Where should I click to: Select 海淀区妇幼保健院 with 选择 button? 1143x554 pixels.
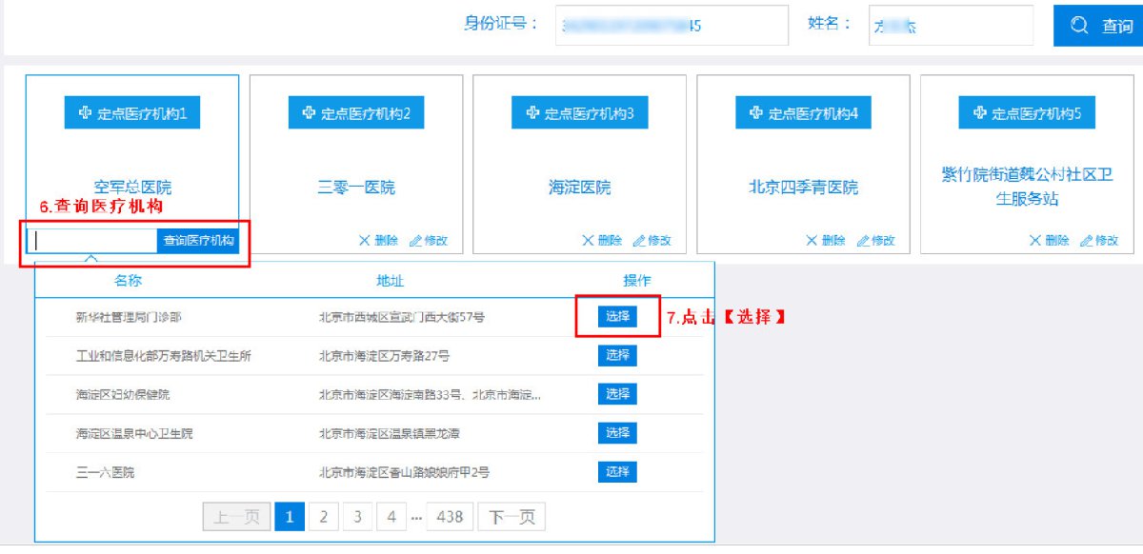point(617,394)
